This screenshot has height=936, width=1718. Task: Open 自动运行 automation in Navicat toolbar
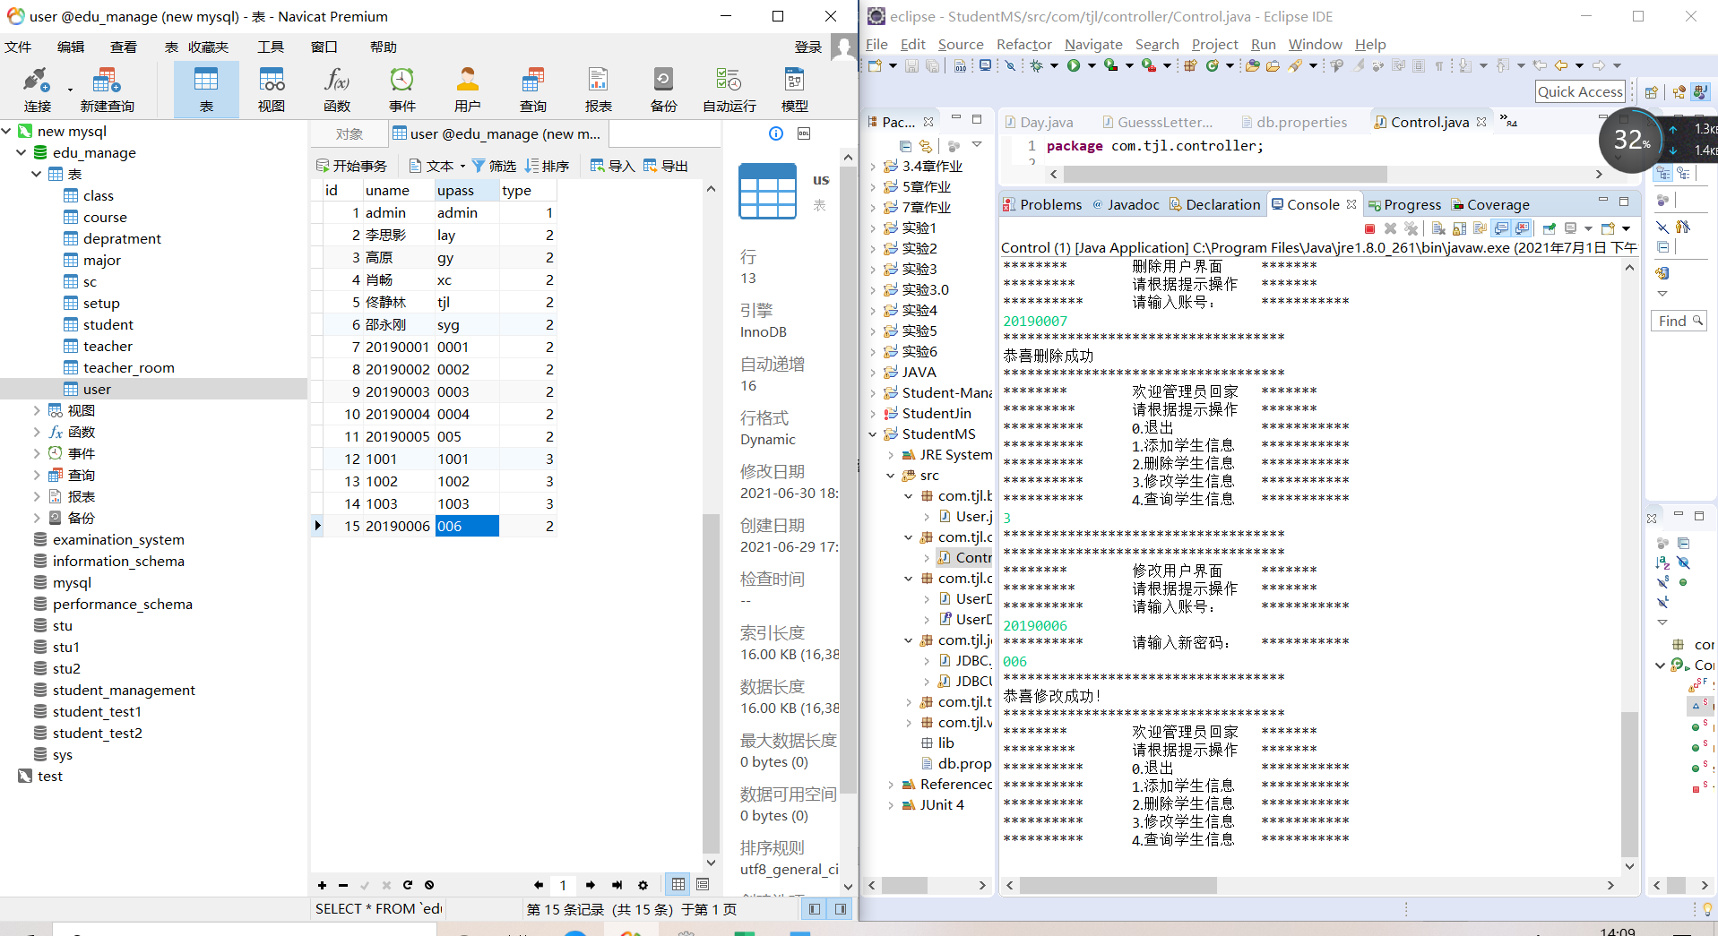click(729, 90)
